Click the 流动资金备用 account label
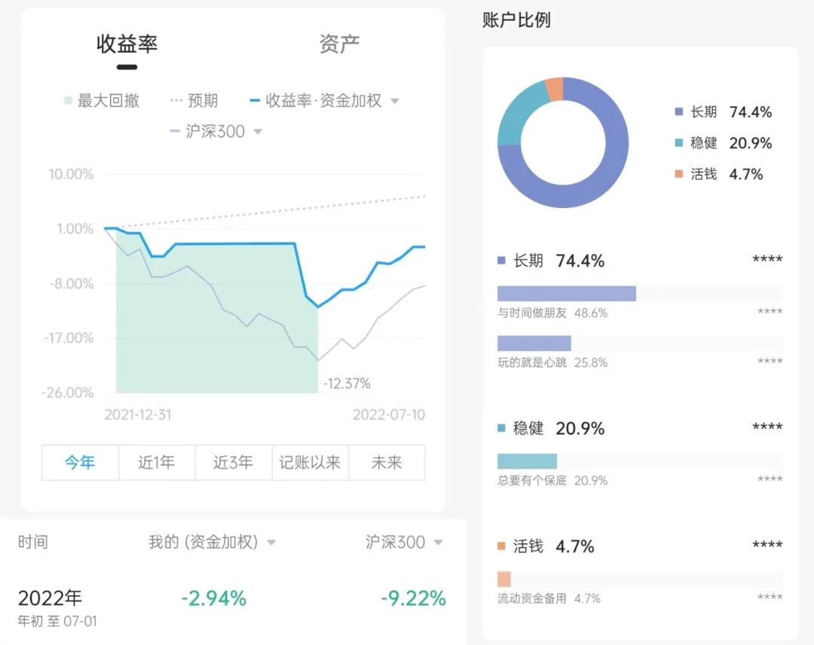Viewport: 814px width, 645px height. [532, 598]
